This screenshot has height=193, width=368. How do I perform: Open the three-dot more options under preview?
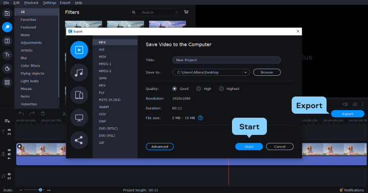pos(362,104)
